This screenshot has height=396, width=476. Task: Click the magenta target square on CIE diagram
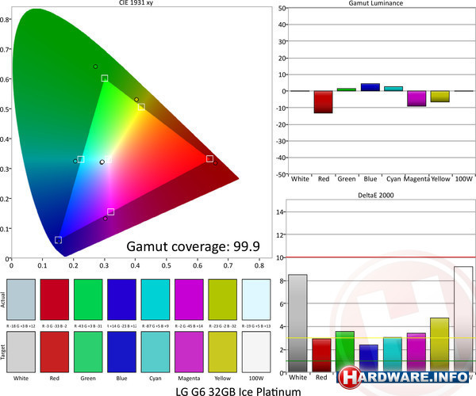pyautogui.click(x=111, y=211)
